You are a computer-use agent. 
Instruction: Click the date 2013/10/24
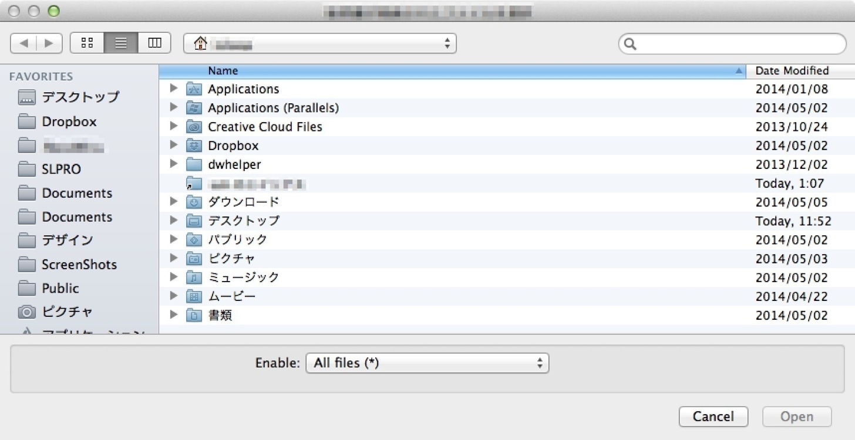click(791, 127)
